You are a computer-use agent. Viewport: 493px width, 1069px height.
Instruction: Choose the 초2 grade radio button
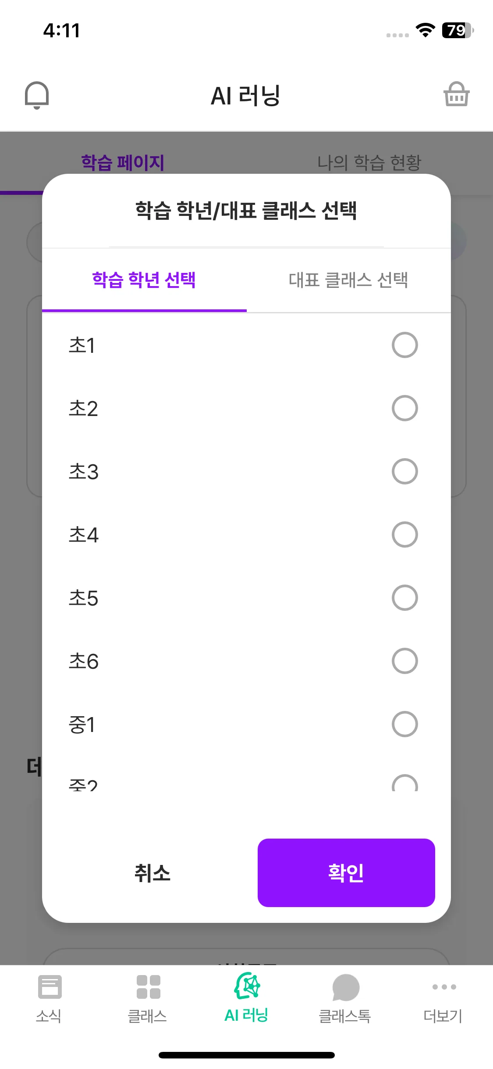point(404,408)
